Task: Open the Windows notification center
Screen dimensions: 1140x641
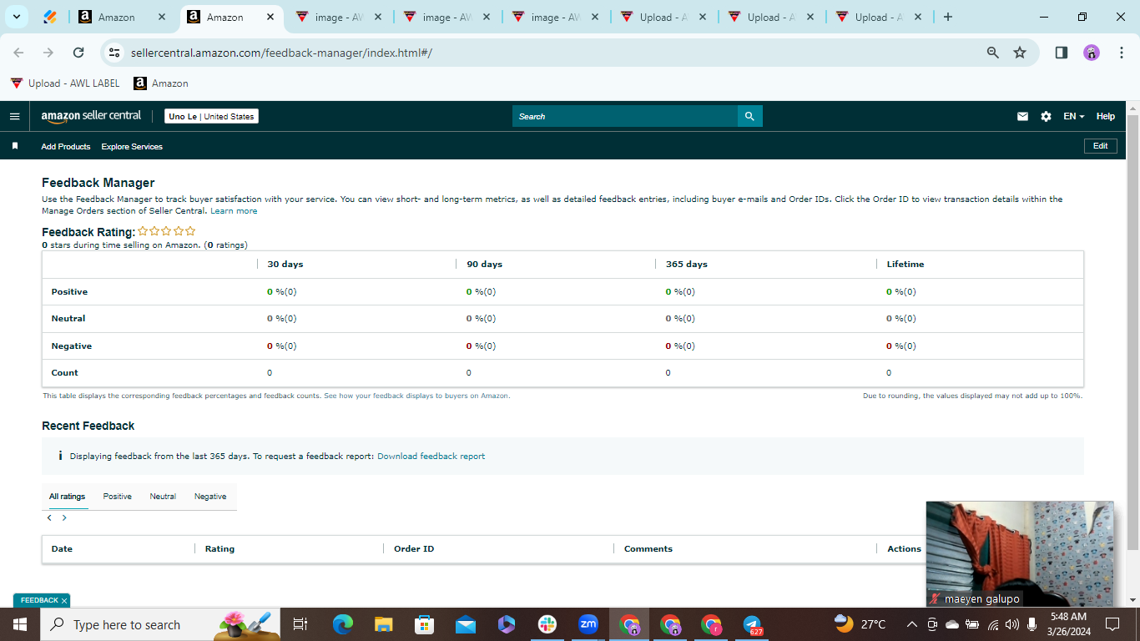Action: pos(1112,624)
